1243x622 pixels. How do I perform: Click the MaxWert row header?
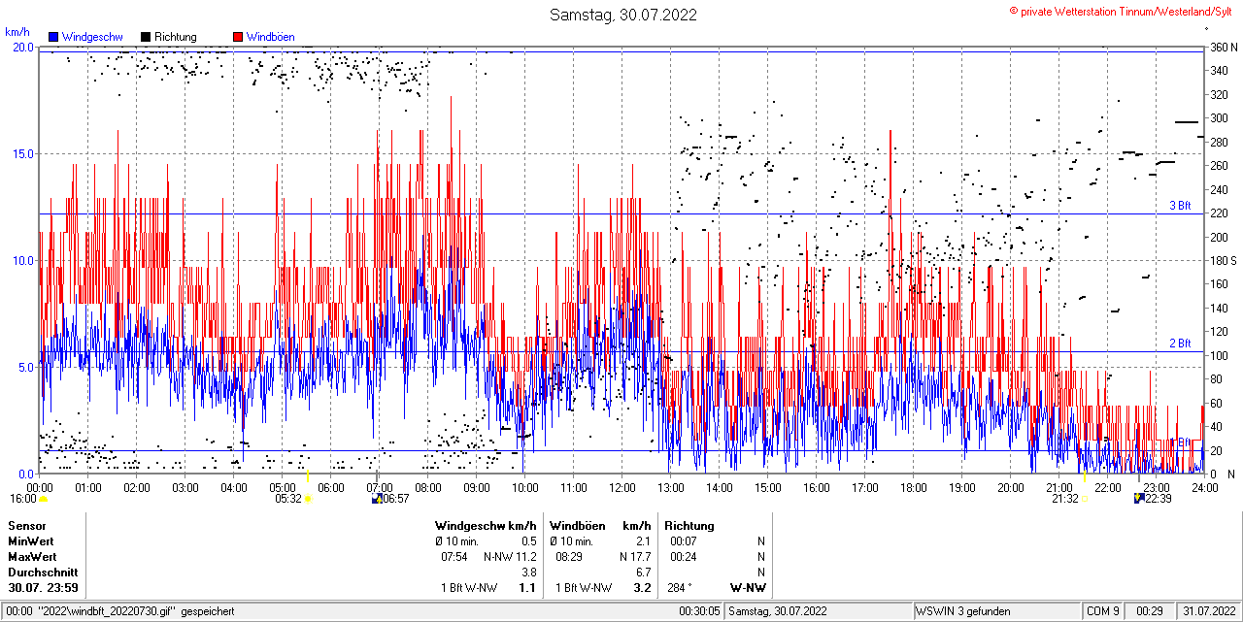point(33,557)
